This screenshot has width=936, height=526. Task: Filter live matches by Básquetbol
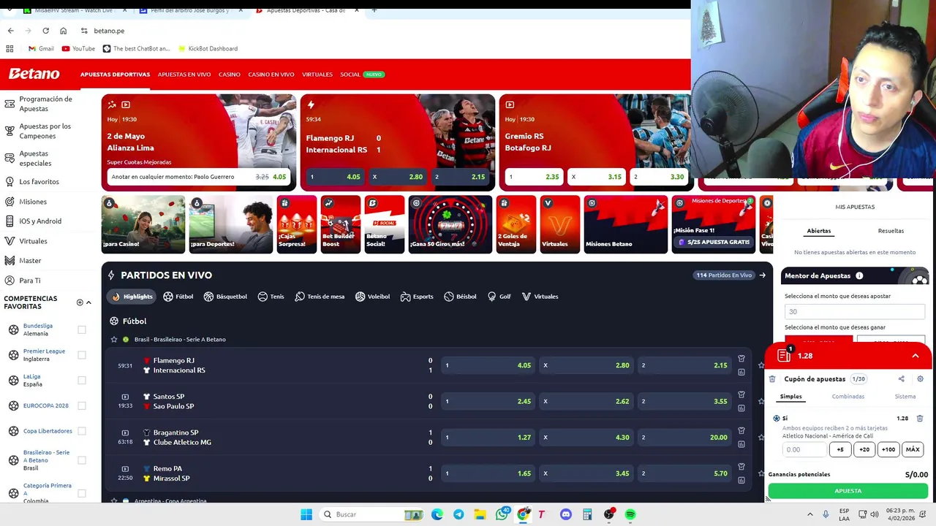click(x=225, y=297)
